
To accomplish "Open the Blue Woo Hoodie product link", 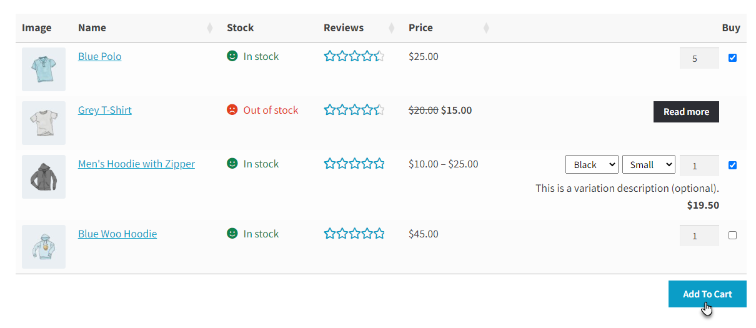I will pos(117,234).
